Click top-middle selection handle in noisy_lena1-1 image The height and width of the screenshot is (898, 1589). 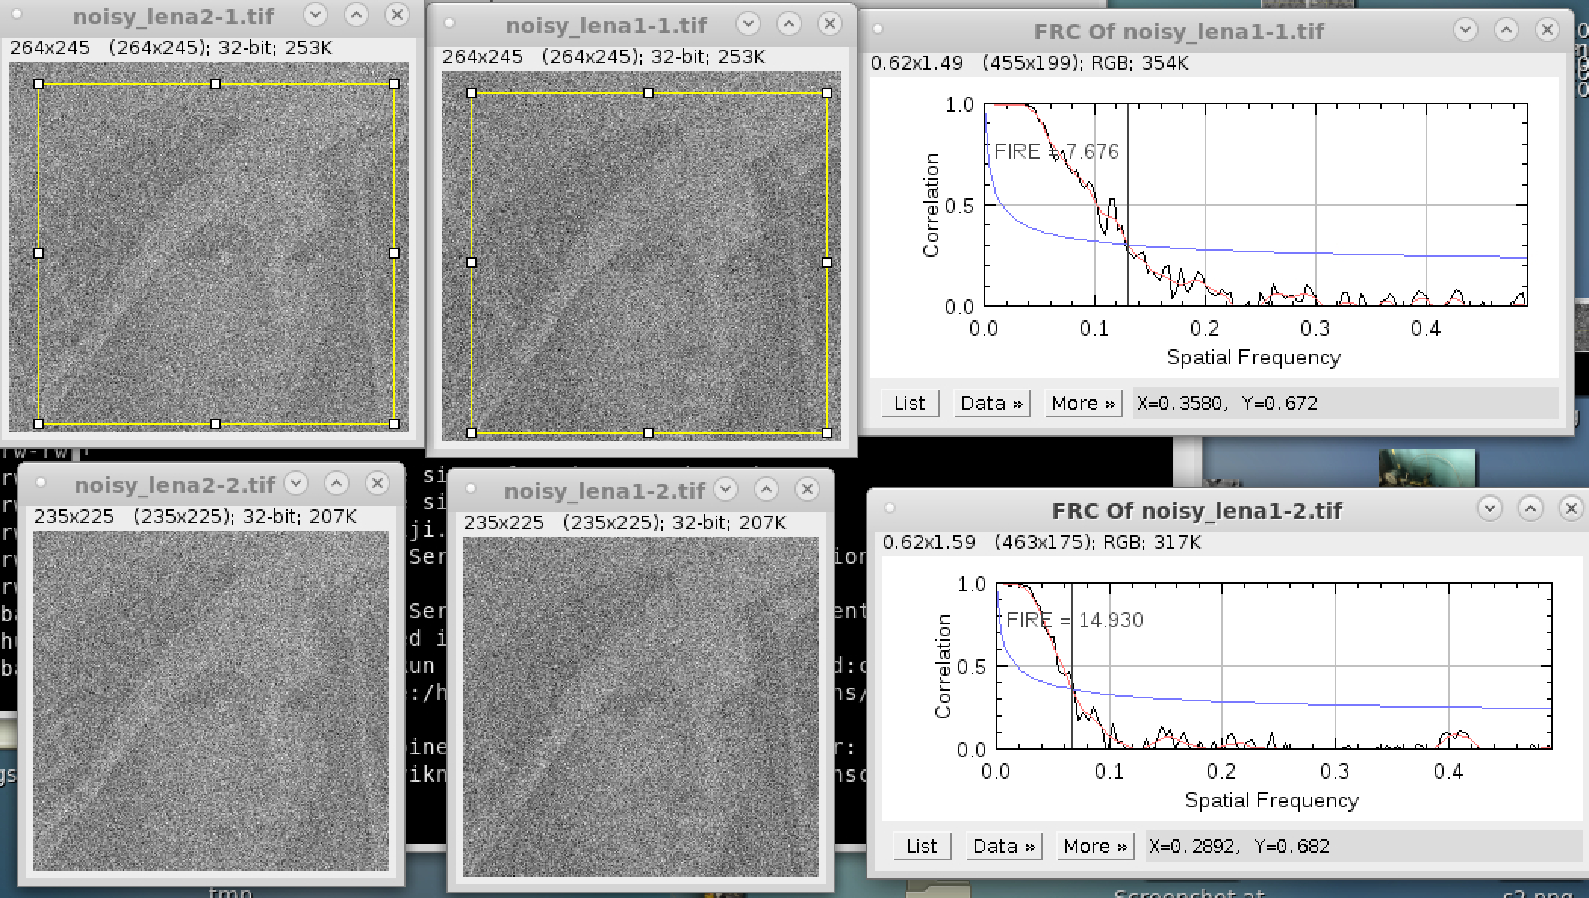[x=648, y=93]
